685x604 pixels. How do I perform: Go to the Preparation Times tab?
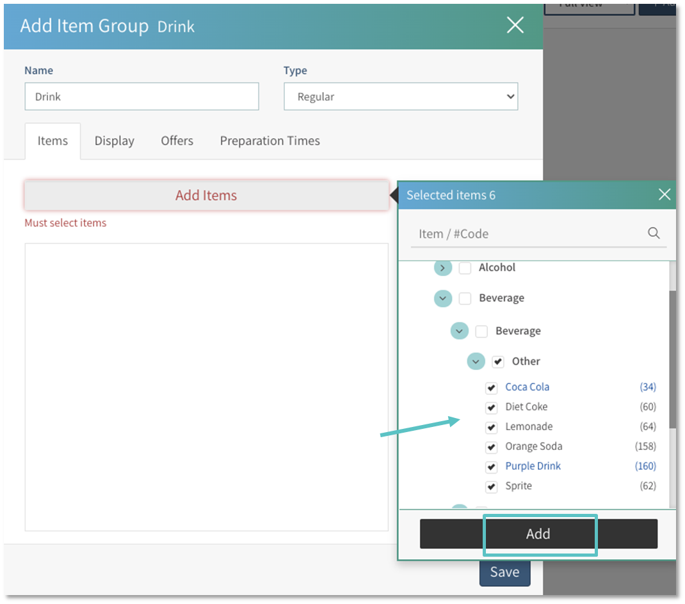tap(270, 141)
